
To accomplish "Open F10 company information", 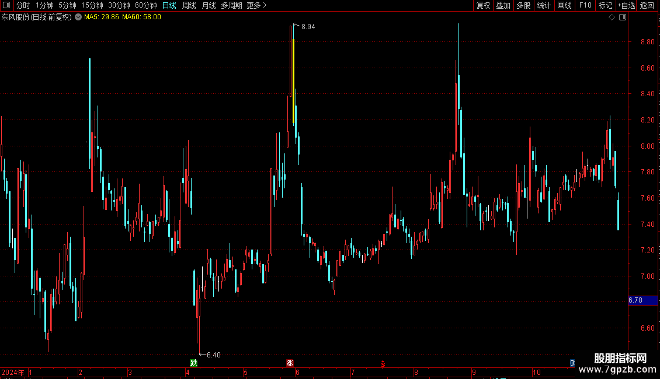I will [x=585, y=5].
